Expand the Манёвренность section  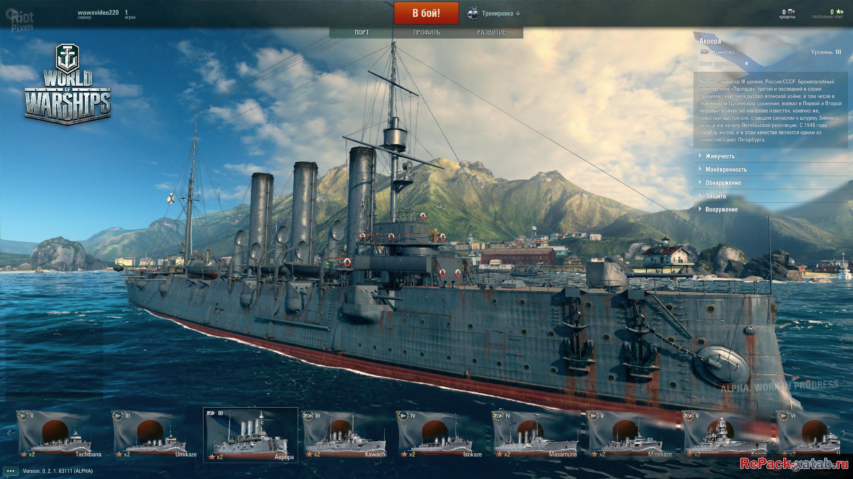(x=770, y=169)
